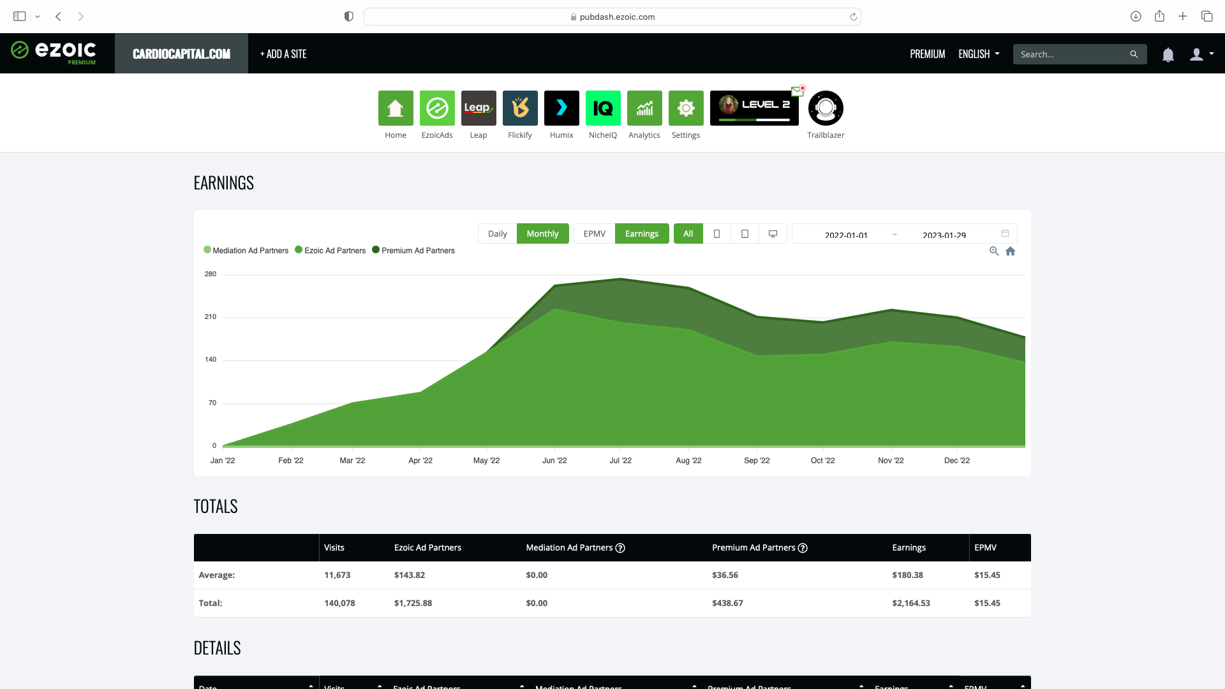Toggle Ezoic Ad Partners legend series
The height and width of the screenshot is (689, 1225).
[330, 250]
